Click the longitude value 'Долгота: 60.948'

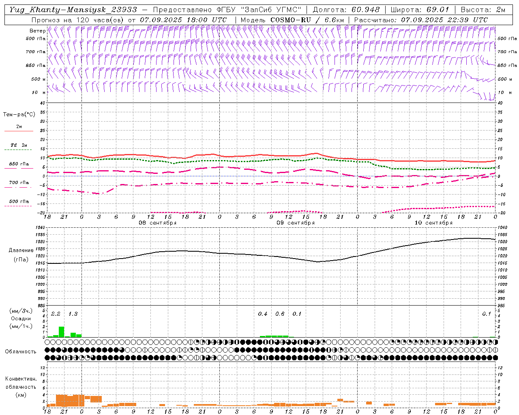tap(346, 10)
